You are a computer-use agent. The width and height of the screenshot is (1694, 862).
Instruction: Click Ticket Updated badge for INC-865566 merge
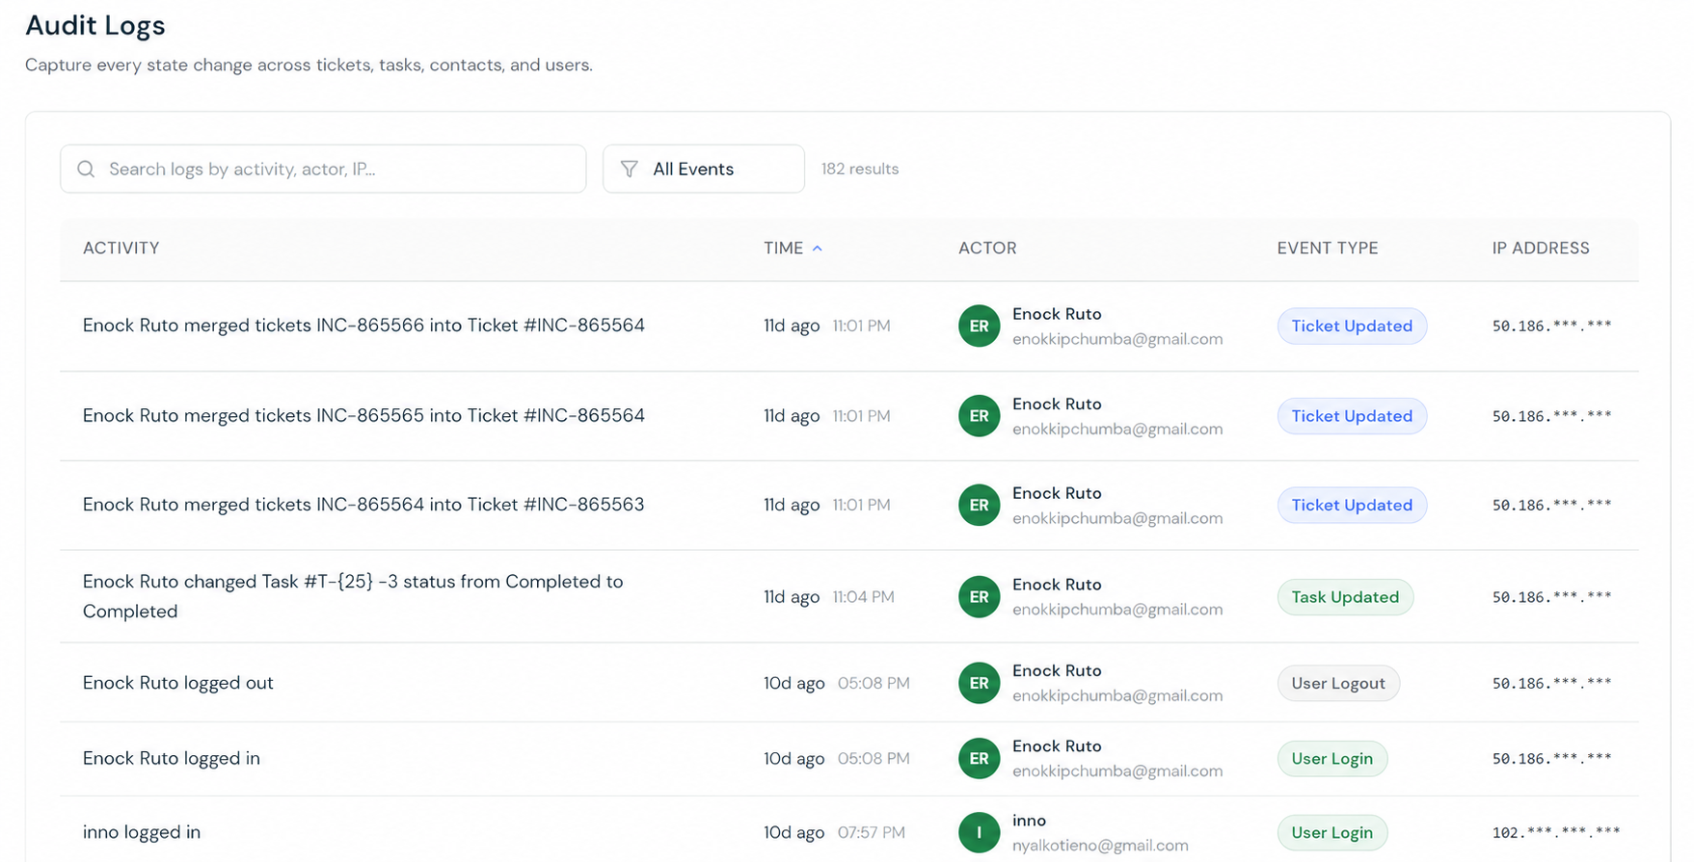coord(1352,326)
